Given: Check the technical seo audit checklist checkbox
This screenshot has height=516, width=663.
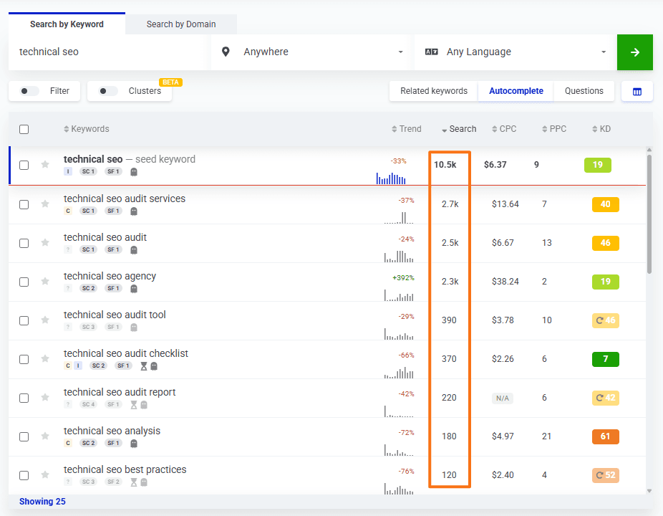Looking at the screenshot, I should point(24,359).
